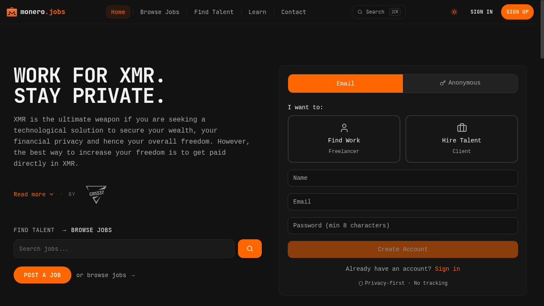Submit job search with magnifier button
This screenshot has width=544, height=306.
tap(250, 249)
